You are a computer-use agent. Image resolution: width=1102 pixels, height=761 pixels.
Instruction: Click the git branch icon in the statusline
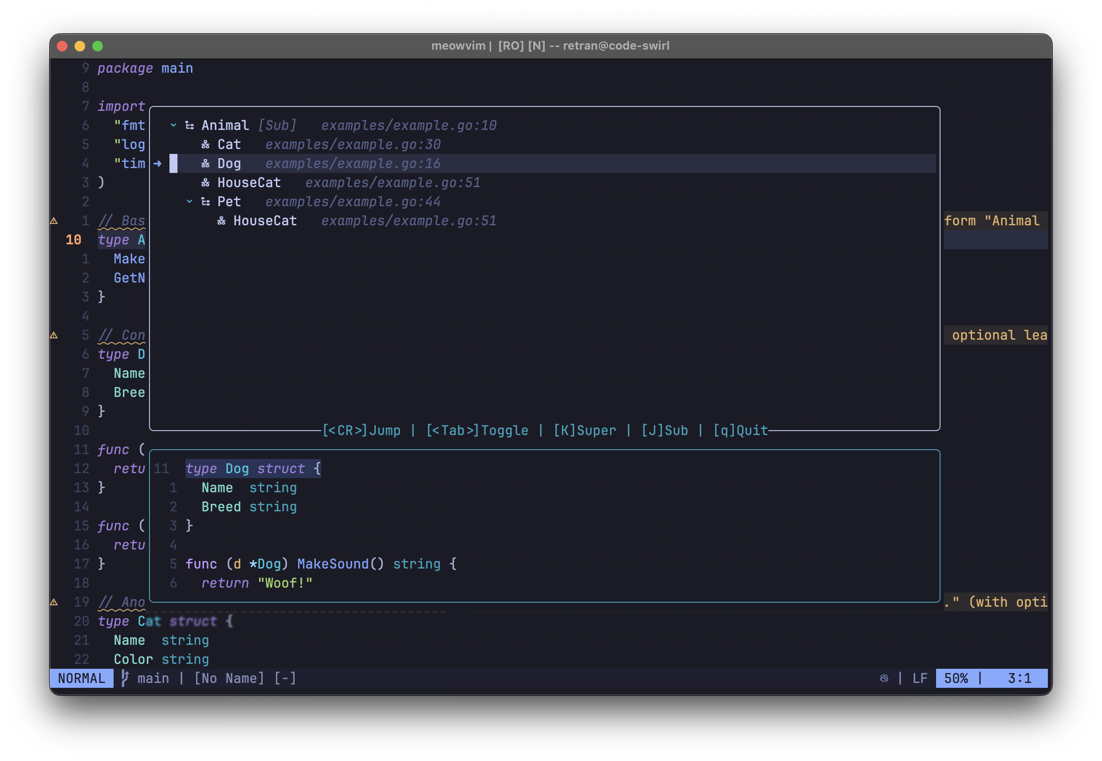tap(125, 678)
